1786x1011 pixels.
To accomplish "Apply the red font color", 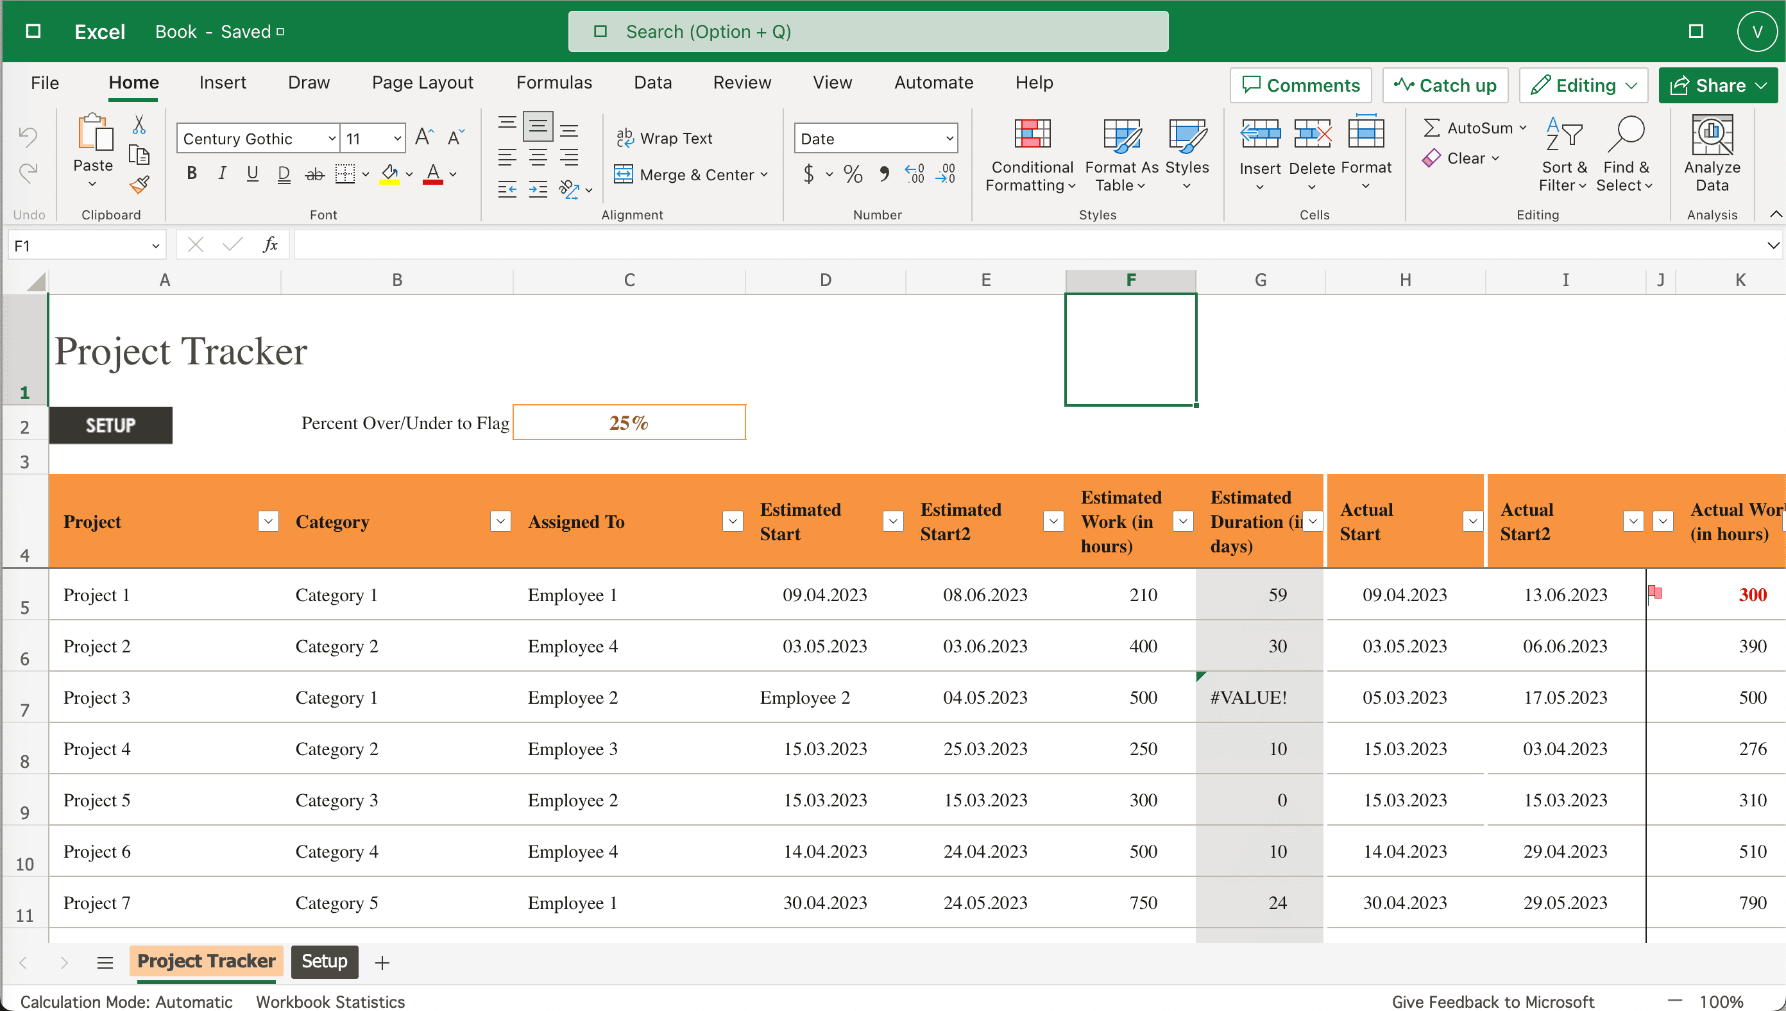I will click(432, 174).
